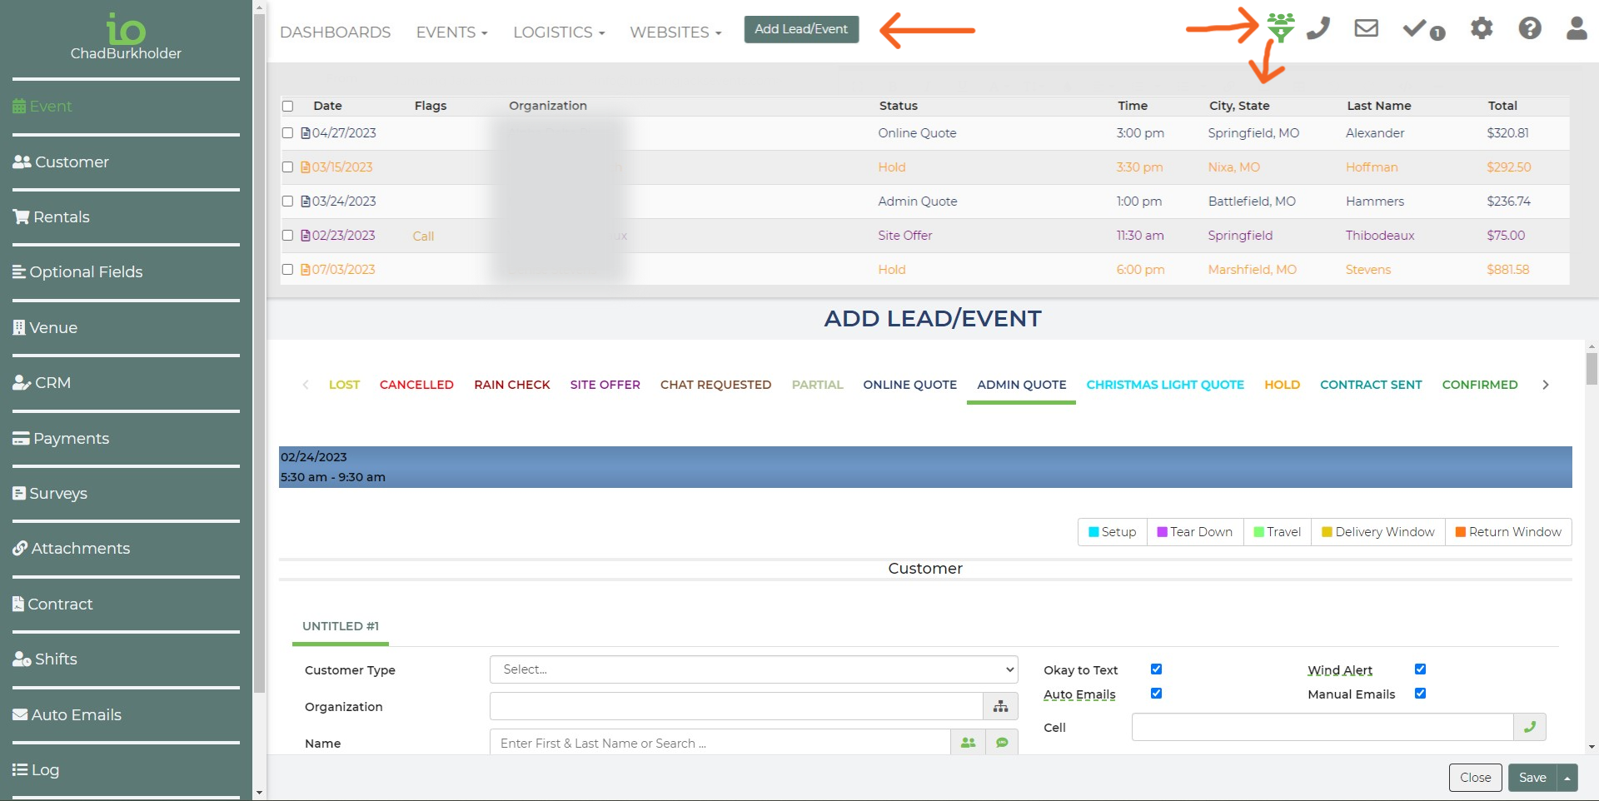1599x801 pixels.
Task: Open settings gear icon
Action: pyautogui.click(x=1481, y=28)
